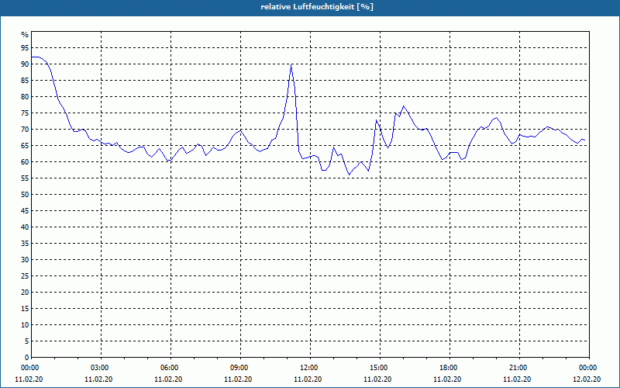Select y-axis label '30'
620x388 pixels.
pyautogui.click(x=25, y=260)
